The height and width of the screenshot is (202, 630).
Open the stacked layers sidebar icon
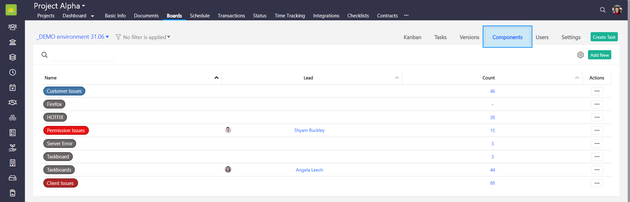coord(12,57)
